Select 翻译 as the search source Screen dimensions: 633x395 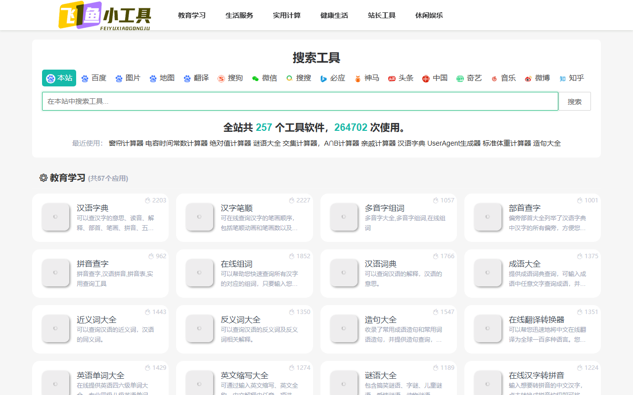click(196, 78)
